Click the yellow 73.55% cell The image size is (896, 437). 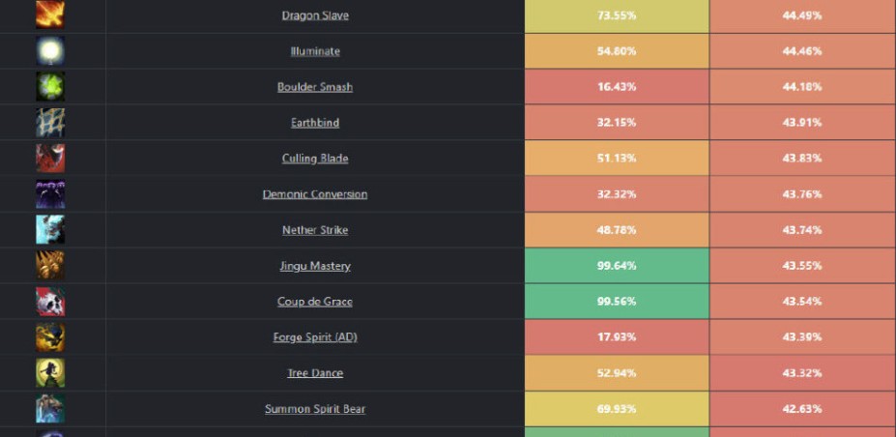tap(617, 15)
